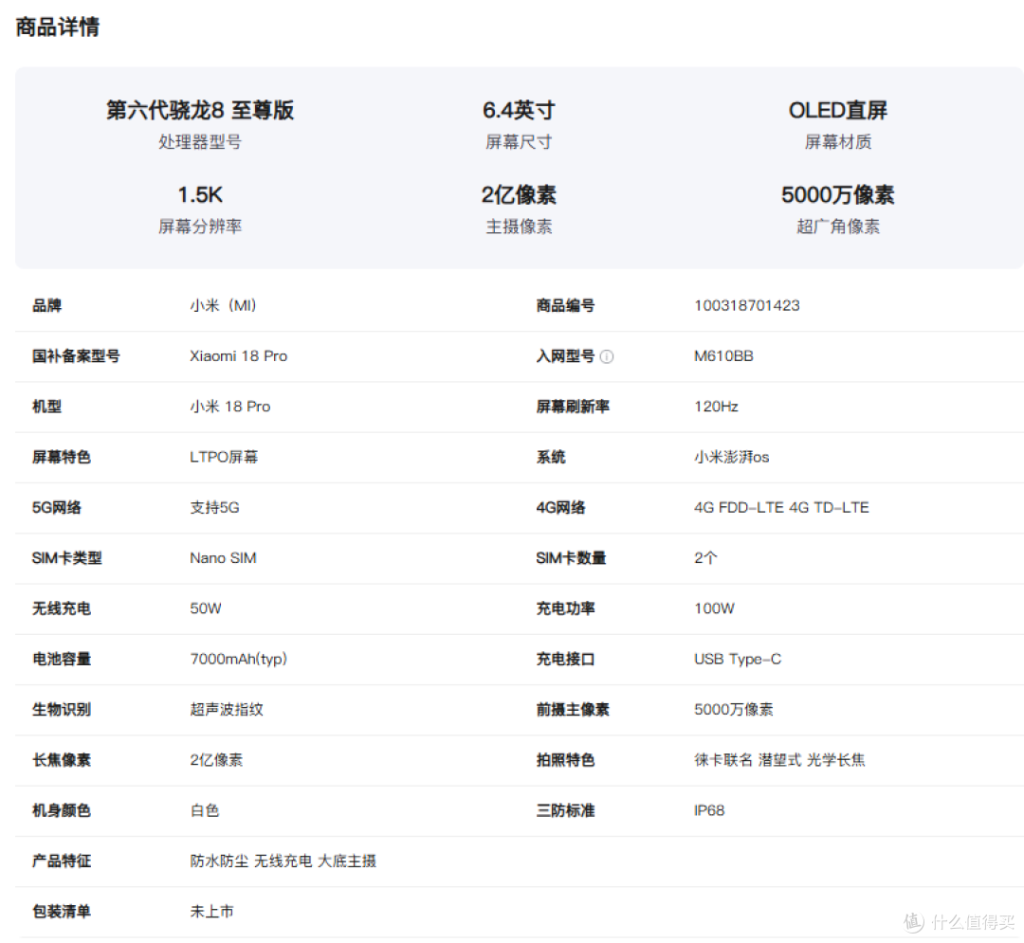
Task: Click the 5G网络 label
Action: click(x=57, y=508)
